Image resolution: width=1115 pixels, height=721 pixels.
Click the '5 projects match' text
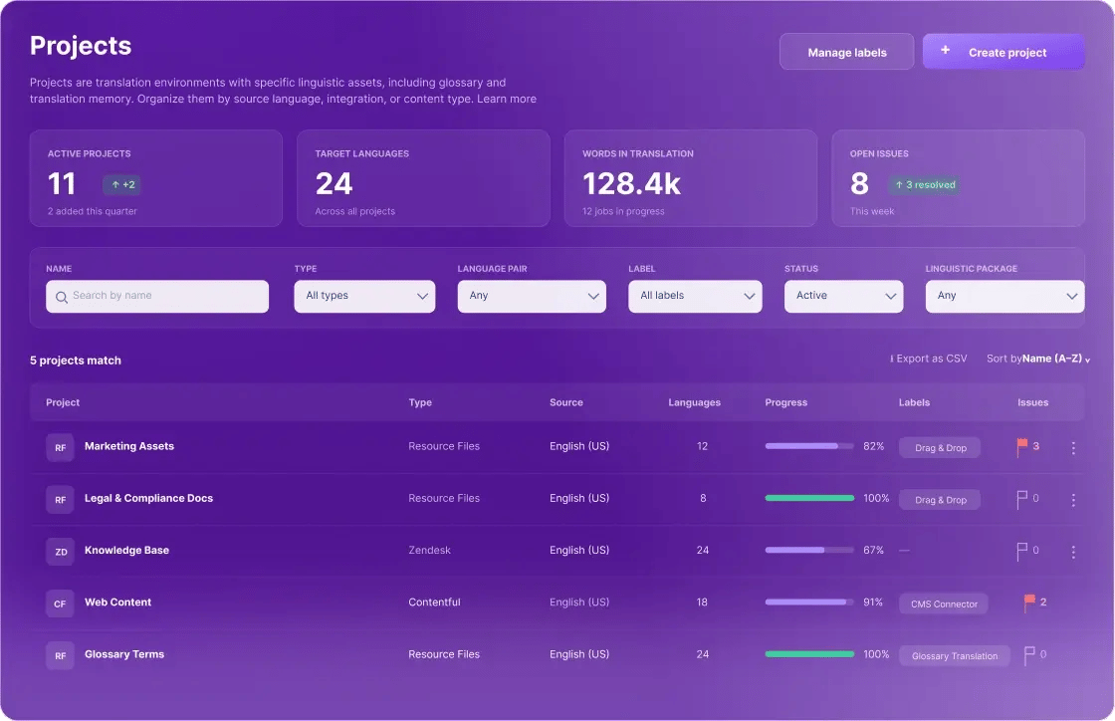coord(76,360)
